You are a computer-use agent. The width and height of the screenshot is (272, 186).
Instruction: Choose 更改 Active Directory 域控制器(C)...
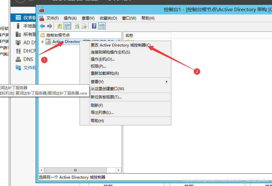(x=125, y=45)
